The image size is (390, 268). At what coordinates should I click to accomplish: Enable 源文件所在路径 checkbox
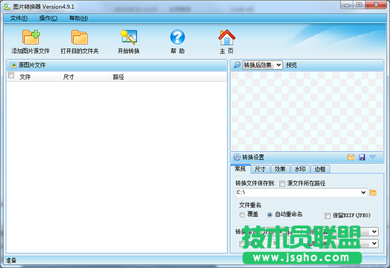(x=282, y=183)
